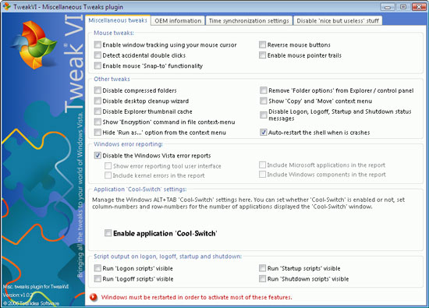This screenshot has height=308, width=429.
Task: Click the Application 'Cool-Switch' settings label
Action: pos(140,189)
